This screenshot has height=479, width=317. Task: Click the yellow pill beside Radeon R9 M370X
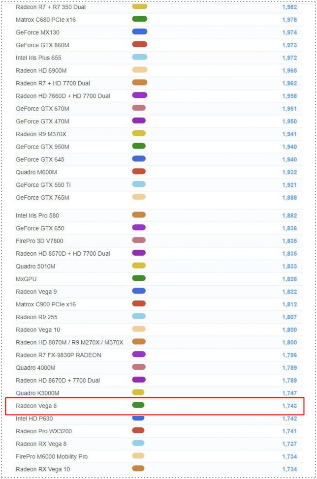click(x=139, y=133)
